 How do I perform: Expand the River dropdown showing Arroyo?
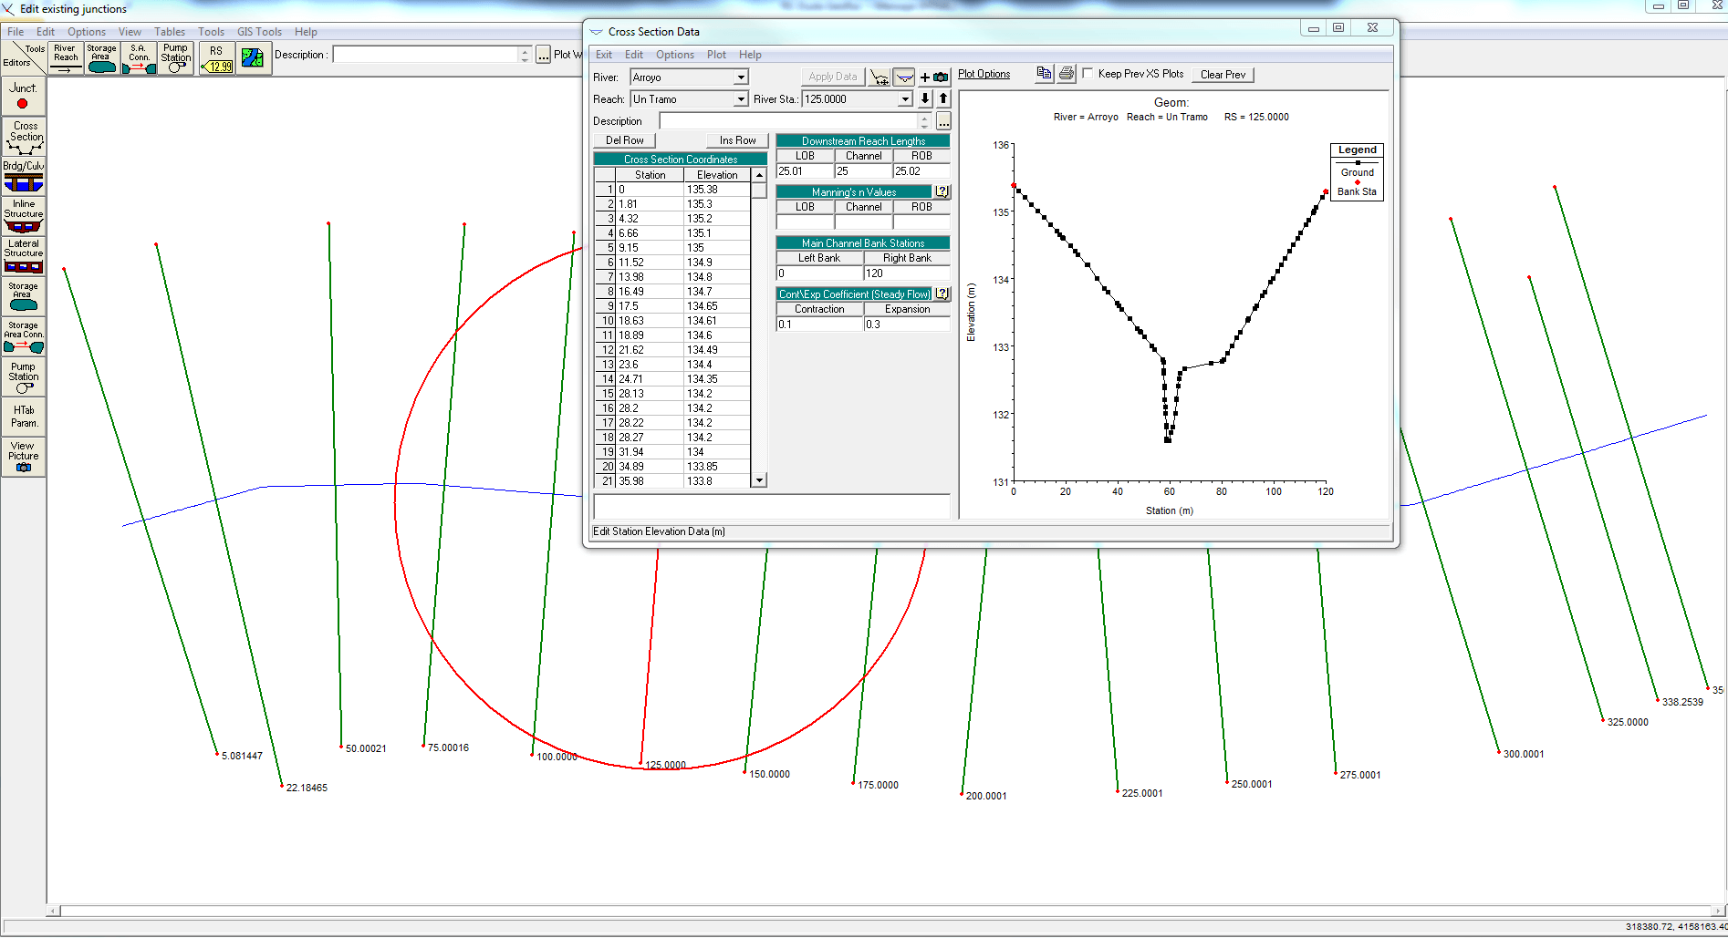coord(741,77)
